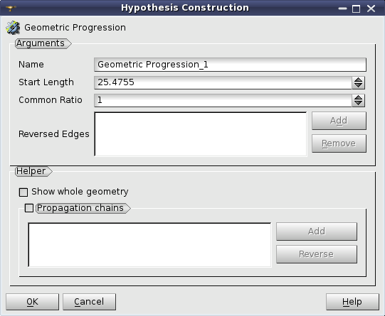
Task: Click the Reverse button
Action: (317, 254)
